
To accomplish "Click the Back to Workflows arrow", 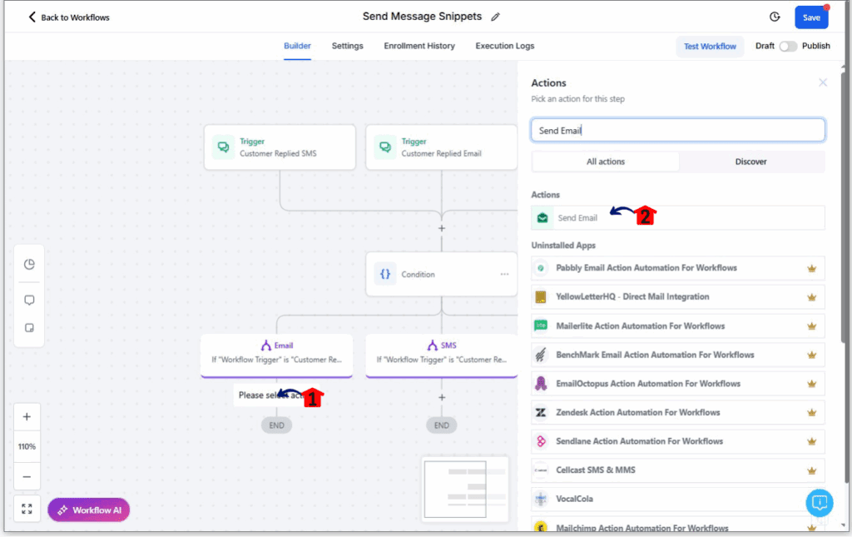I will [32, 17].
